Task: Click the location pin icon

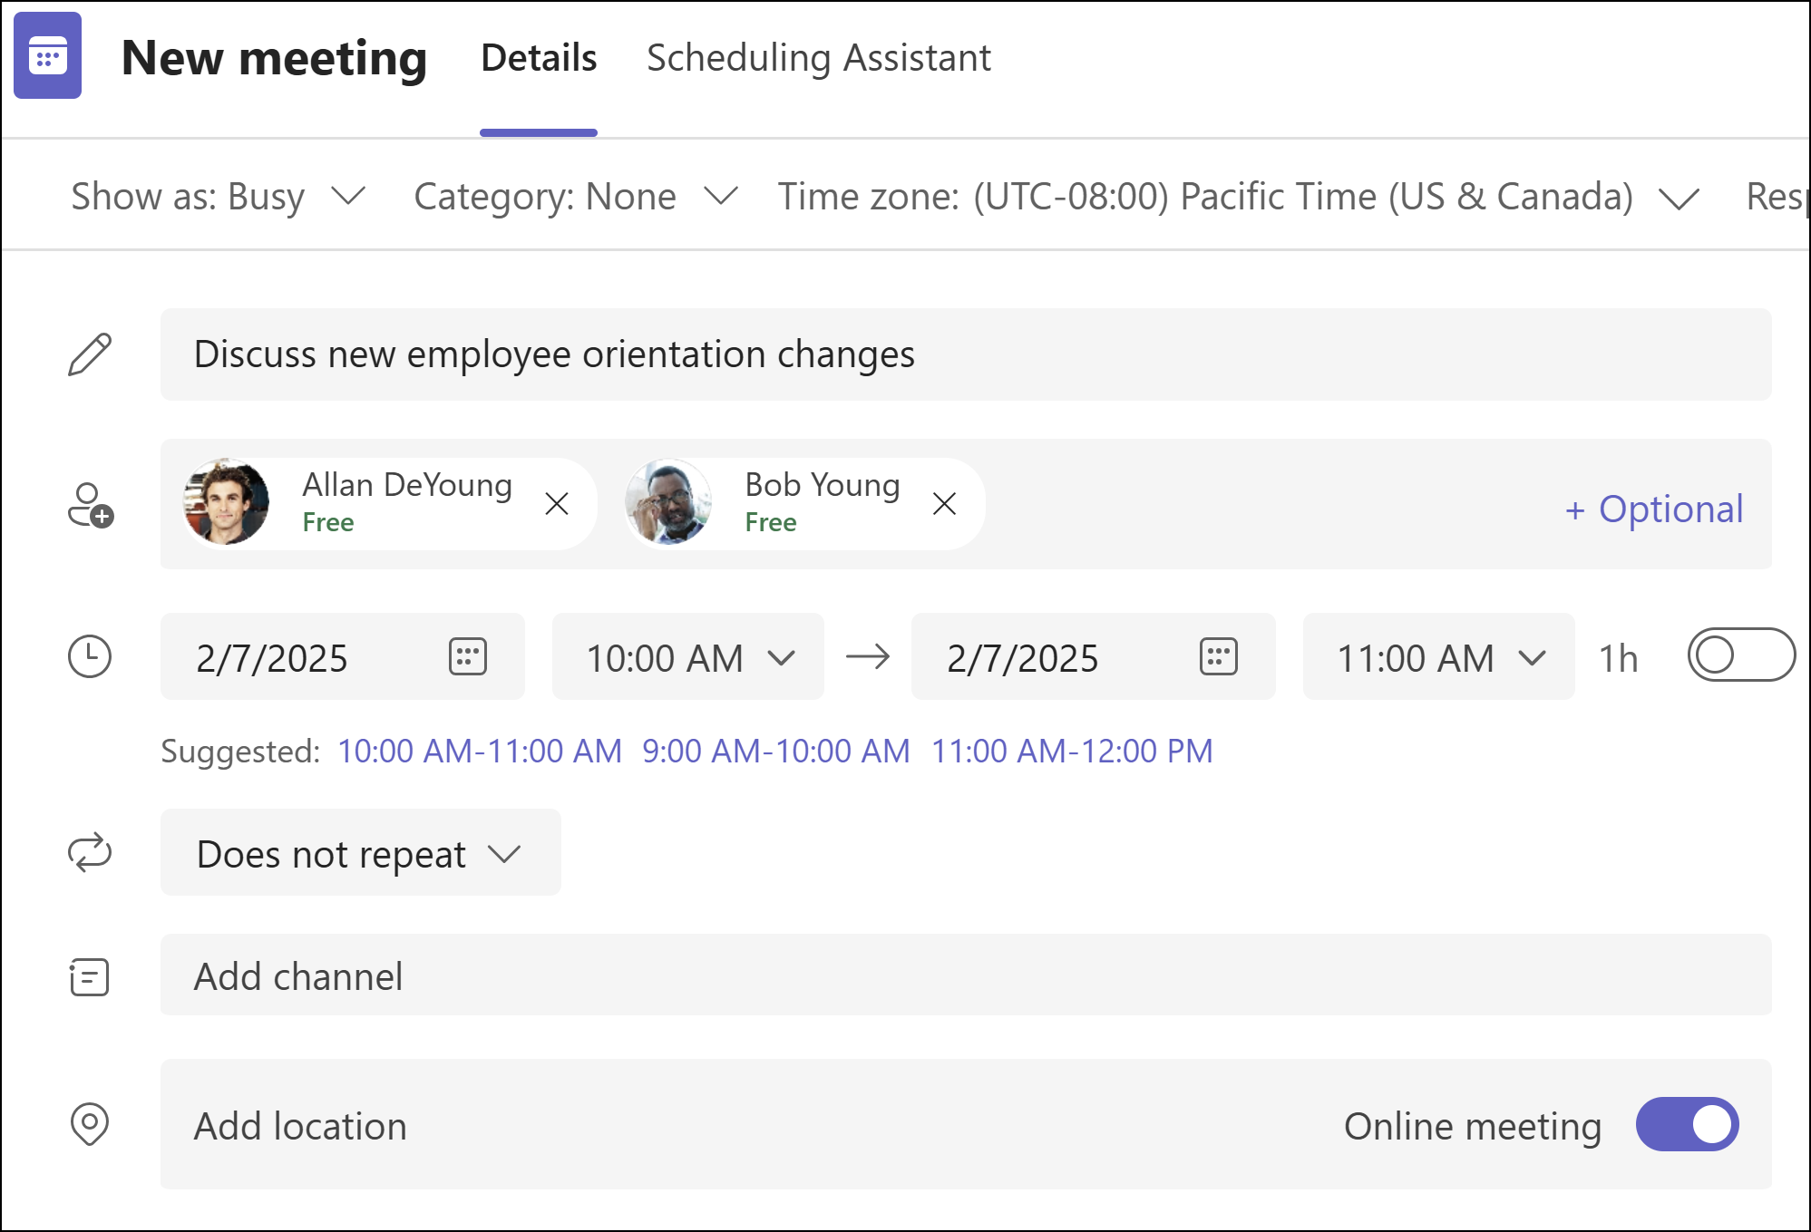Action: (x=88, y=1125)
